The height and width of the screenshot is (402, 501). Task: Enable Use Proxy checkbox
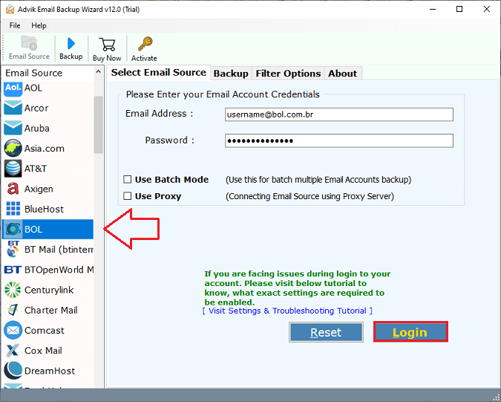tap(128, 195)
